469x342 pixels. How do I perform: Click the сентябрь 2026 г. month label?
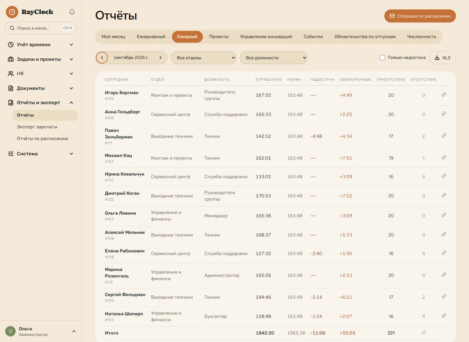point(131,58)
